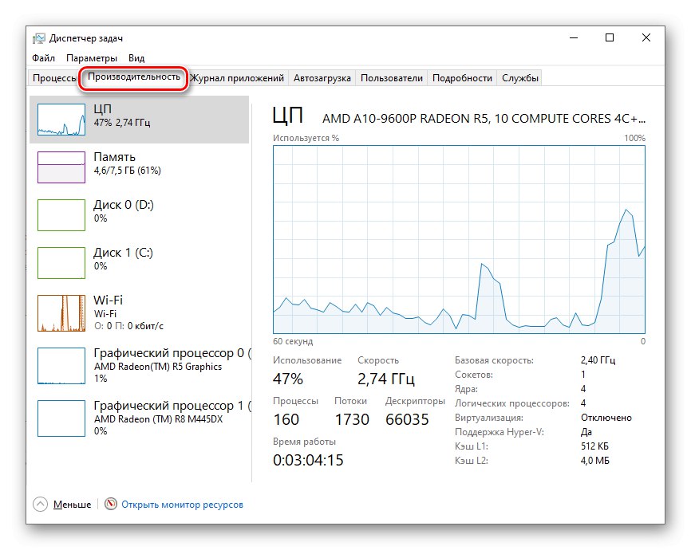Screen dimensions: 691x550
Task: Select Графический процессор 1 graph thumbnail
Action: click(61, 418)
